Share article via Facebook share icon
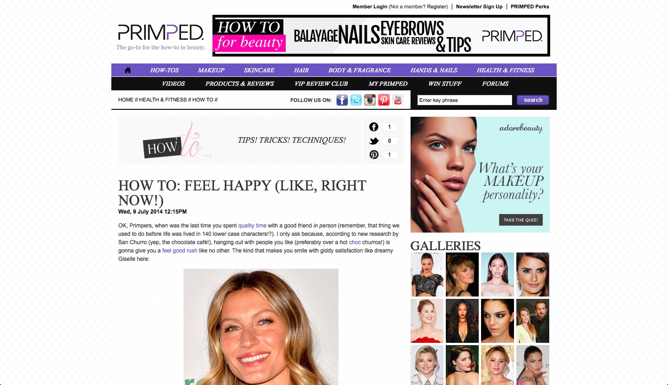 374,127
